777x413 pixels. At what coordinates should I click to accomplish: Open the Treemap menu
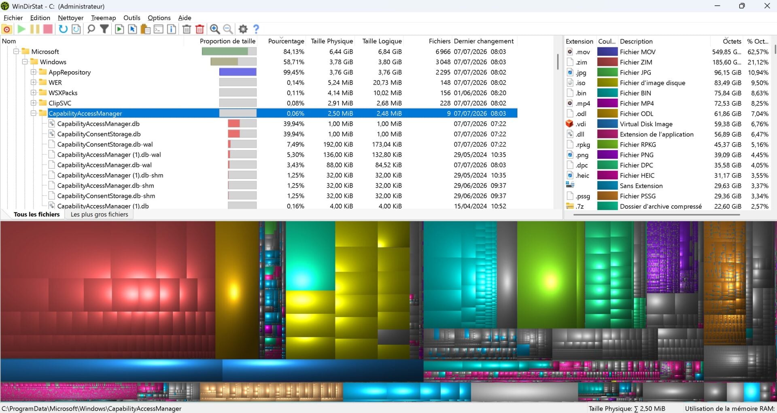click(103, 18)
